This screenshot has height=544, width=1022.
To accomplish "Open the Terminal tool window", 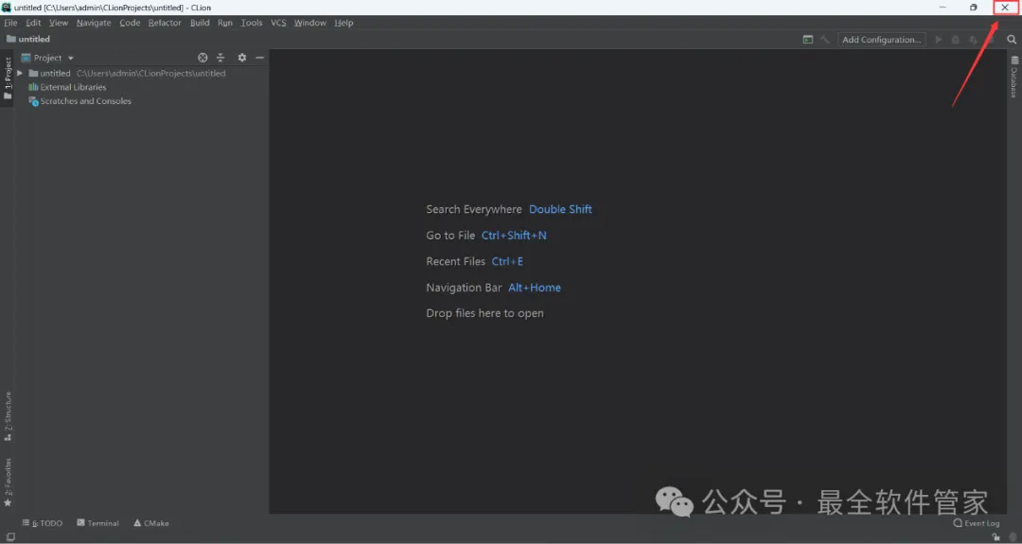I will [97, 523].
